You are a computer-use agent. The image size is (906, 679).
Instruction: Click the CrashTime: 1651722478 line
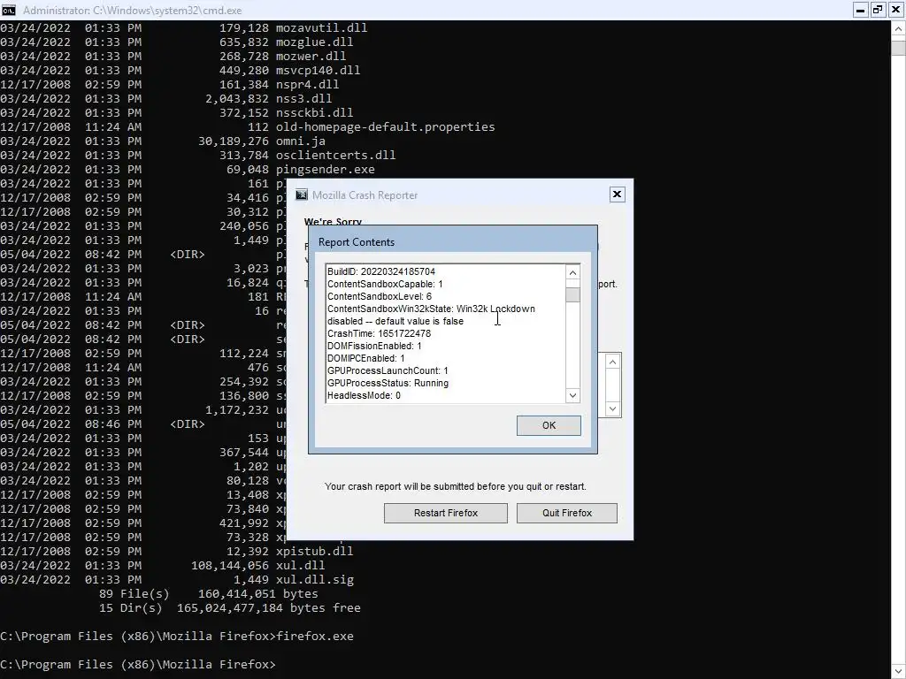click(379, 333)
